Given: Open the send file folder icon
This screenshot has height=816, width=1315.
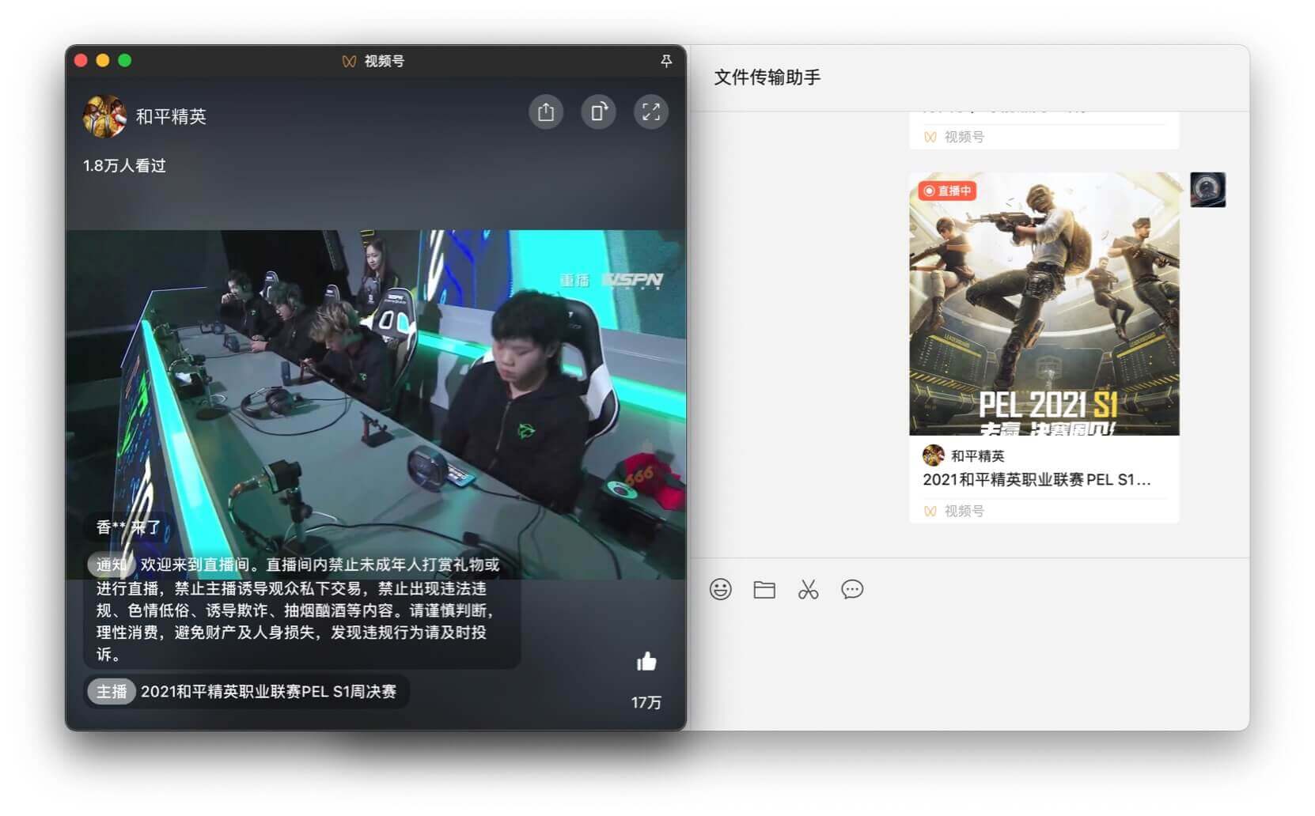Looking at the screenshot, I should (764, 589).
